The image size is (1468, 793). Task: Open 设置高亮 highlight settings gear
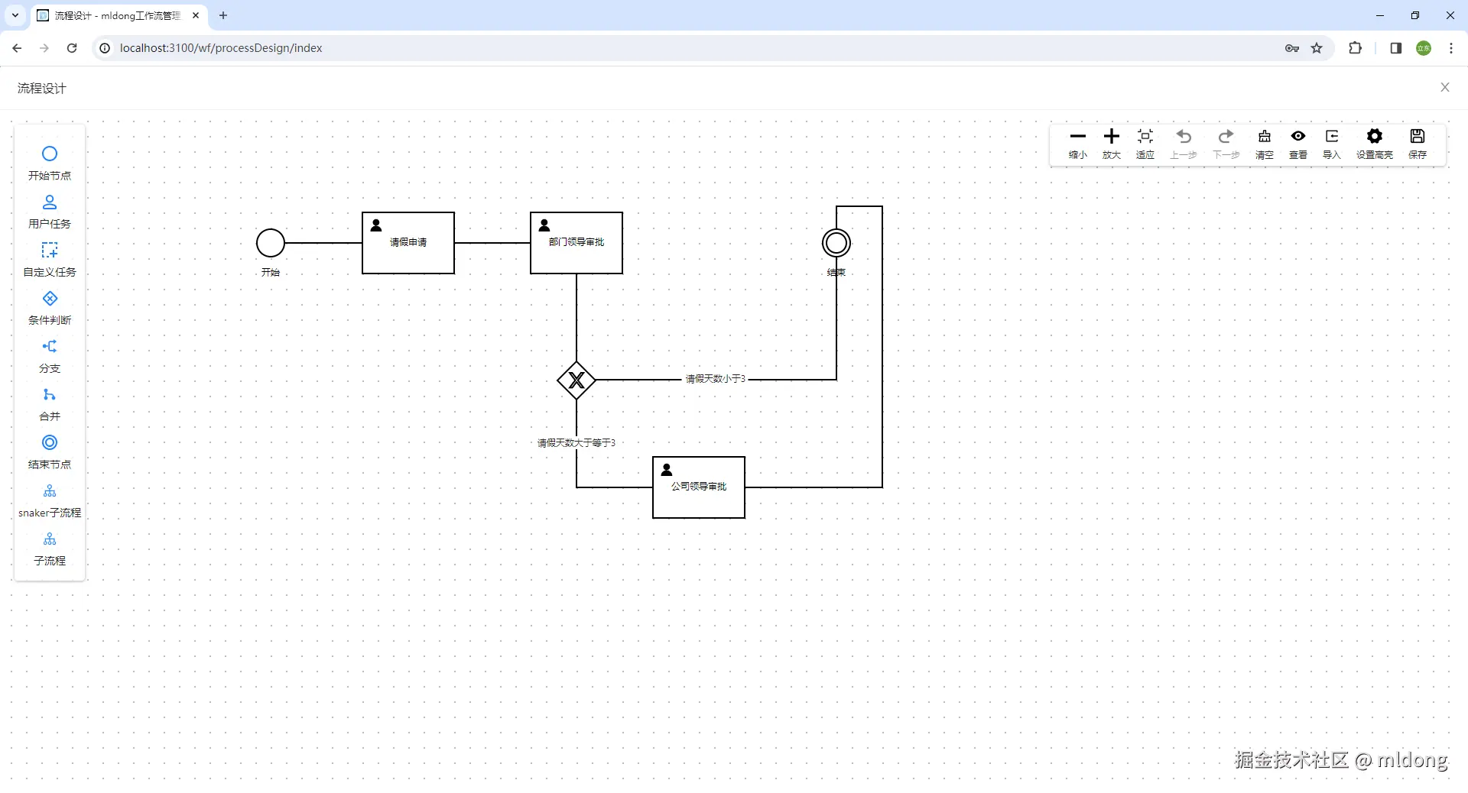(1375, 143)
